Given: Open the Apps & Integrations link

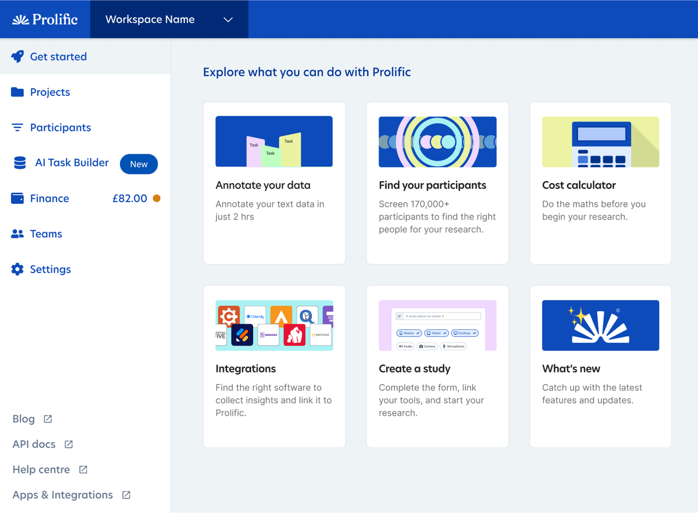Looking at the screenshot, I should coord(62,494).
